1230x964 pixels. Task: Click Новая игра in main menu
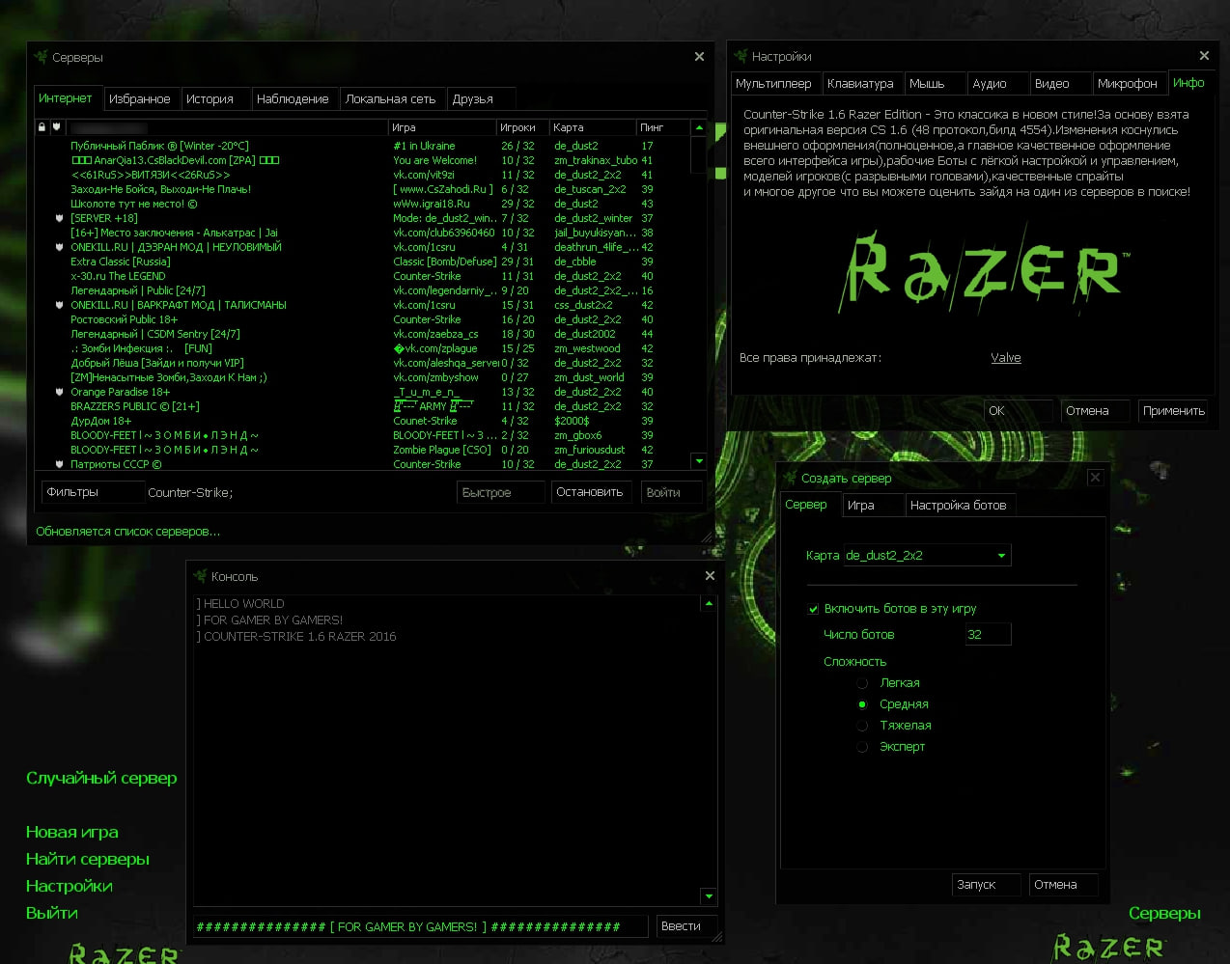72,832
